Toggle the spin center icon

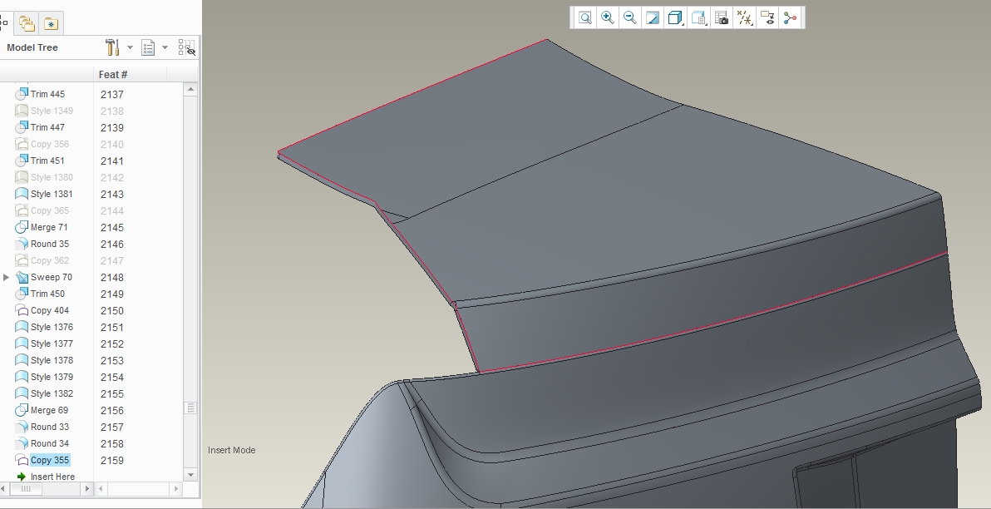click(790, 17)
